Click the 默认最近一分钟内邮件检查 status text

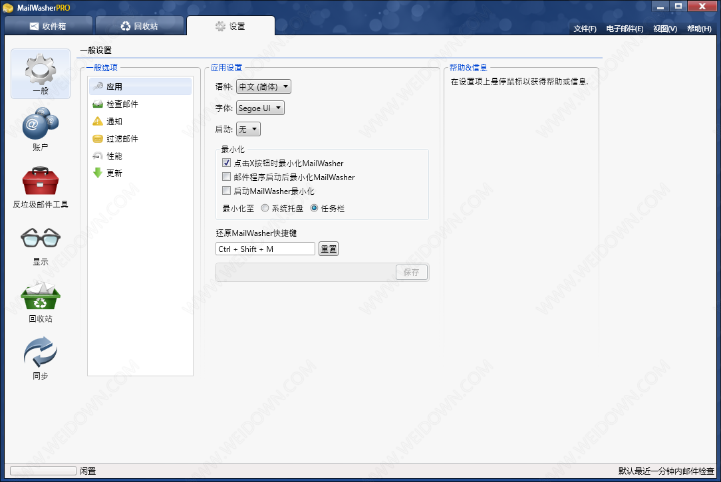point(666,471)
